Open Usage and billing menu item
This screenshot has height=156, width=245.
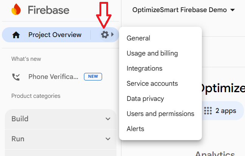152,53
